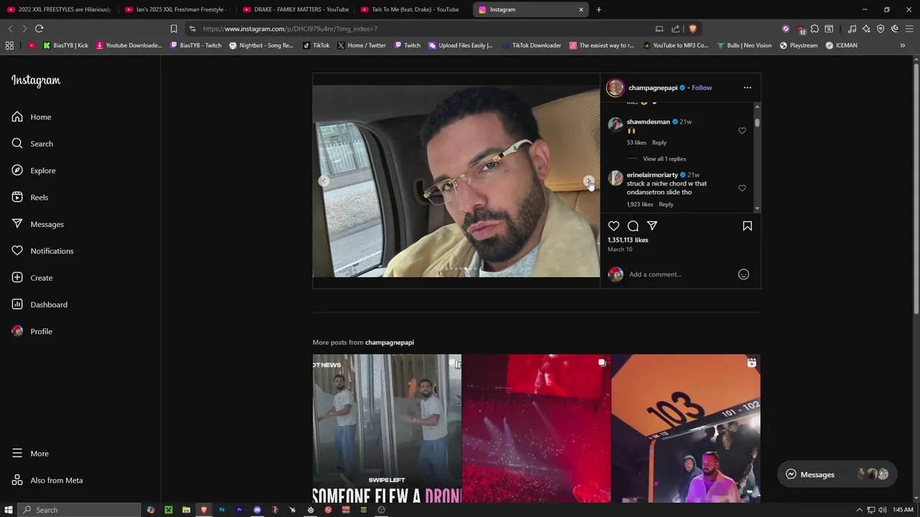920x517 pixels.
Task: Open a new browser tab
Action: (x=599, y=9)
